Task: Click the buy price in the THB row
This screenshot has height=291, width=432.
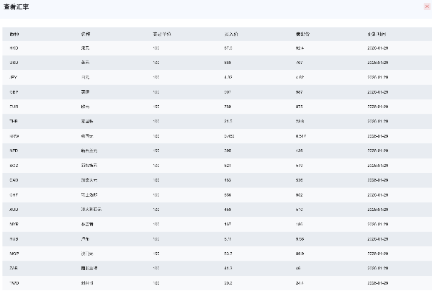Action: [x=228, y=121]
